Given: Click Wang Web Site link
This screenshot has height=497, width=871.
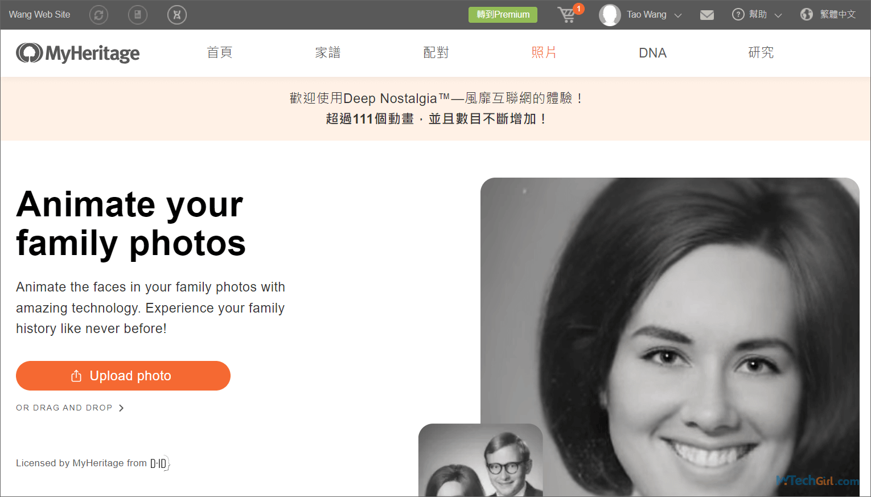Looking at the screenshot, I should (x=39, y=15).
